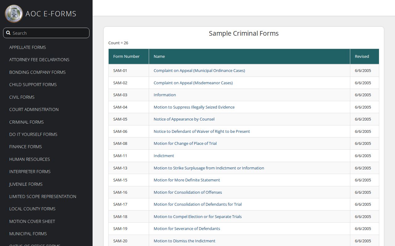The width and height of the screenshot is (395, 246).
Task: Click the search magnifier icon
Action: [x=8, y=33]
